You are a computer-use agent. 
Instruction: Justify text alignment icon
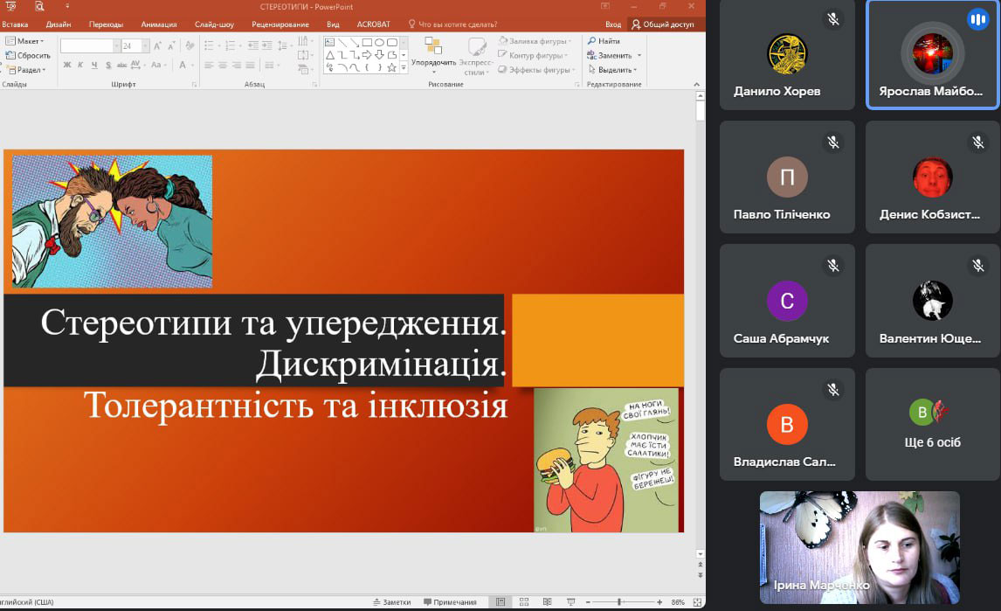250,66
